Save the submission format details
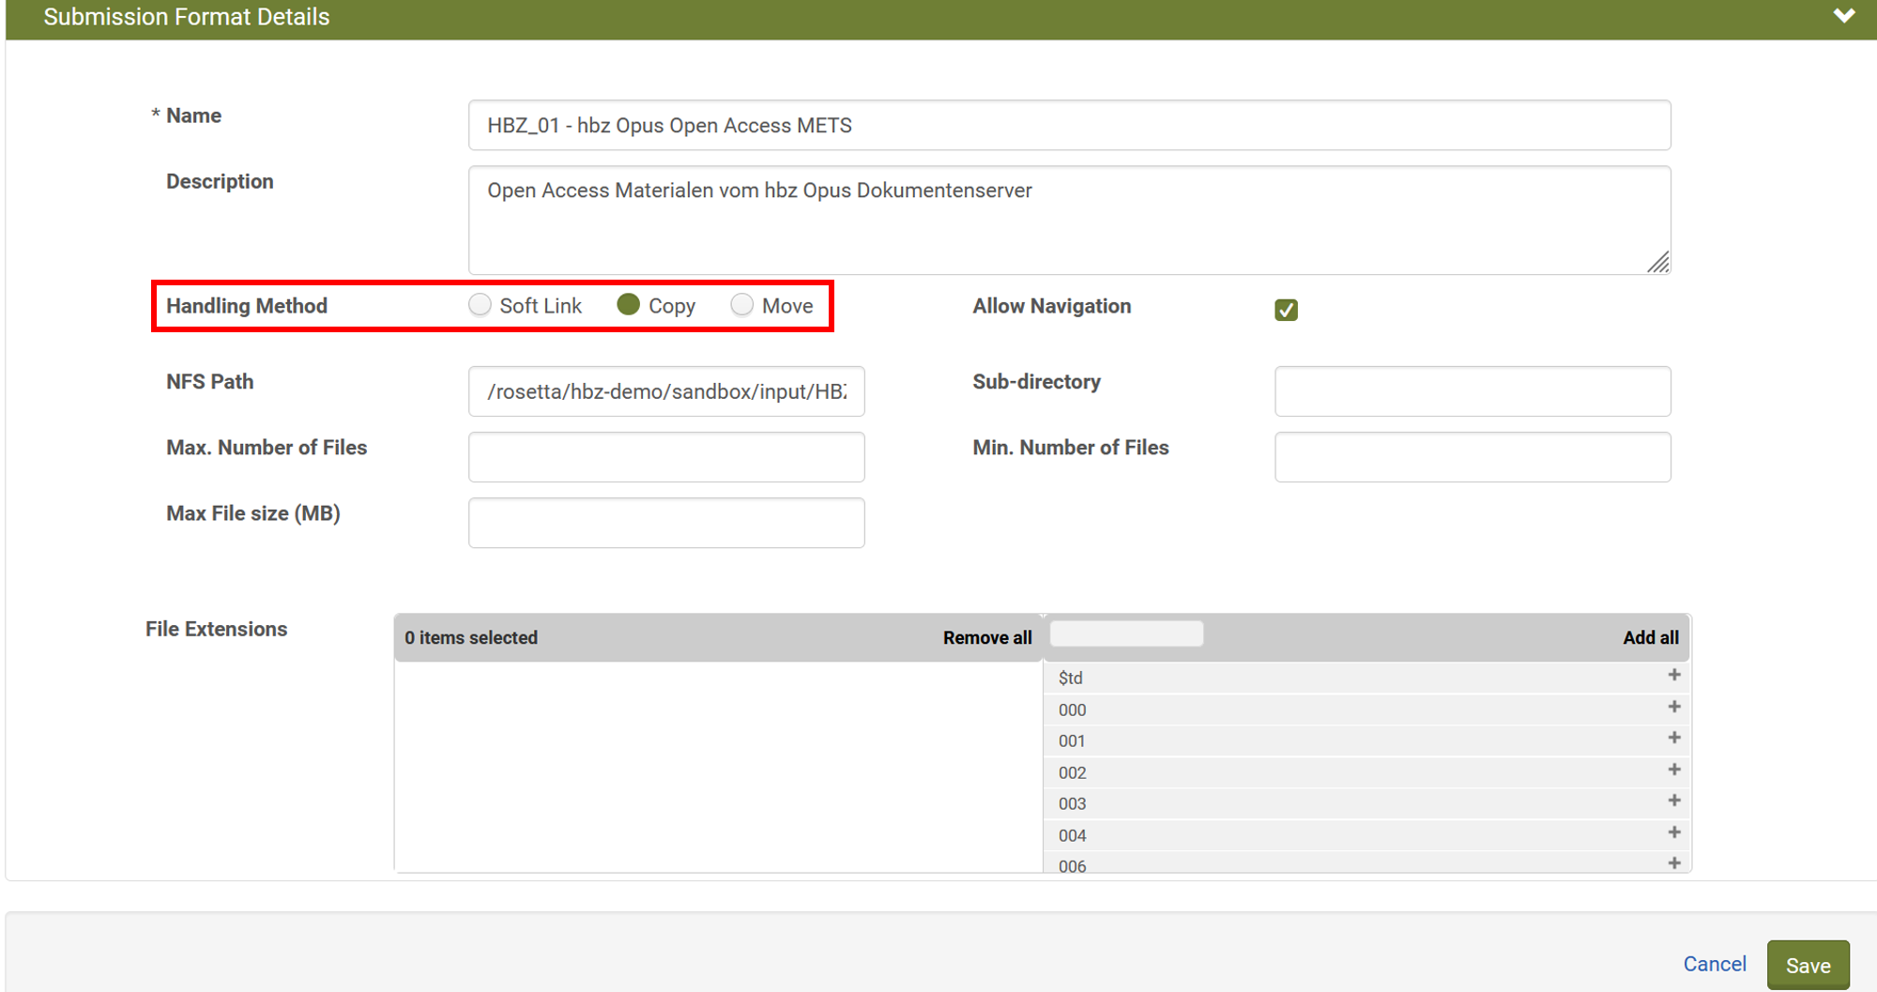 coord(1808,964)
